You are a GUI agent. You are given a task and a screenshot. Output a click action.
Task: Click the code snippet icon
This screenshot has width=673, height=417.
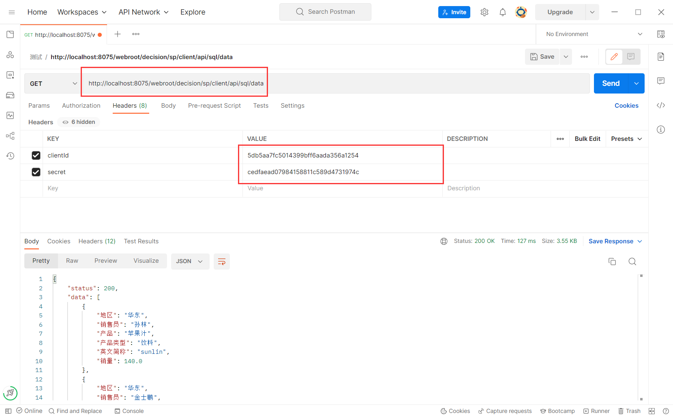point(661,105)
